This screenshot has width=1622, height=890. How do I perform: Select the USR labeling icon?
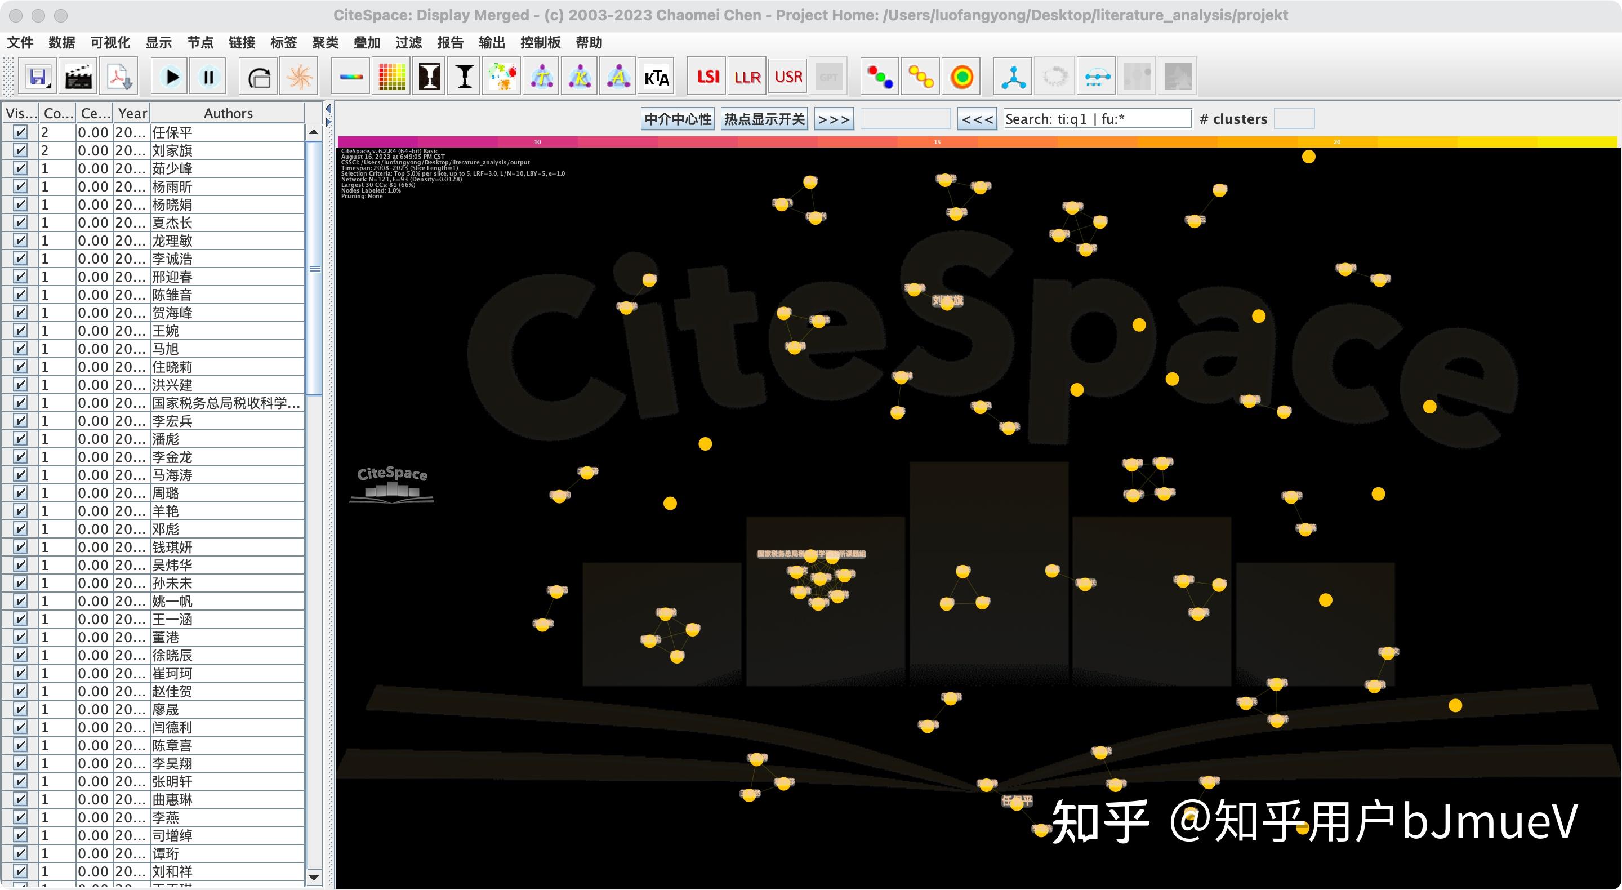click(x=787, y=76)
